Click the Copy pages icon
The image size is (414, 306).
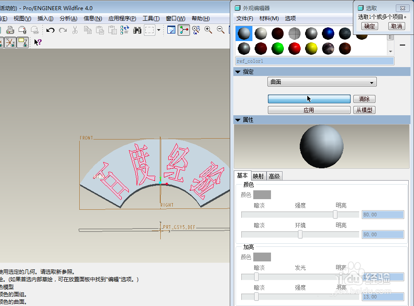click(x=88, y=30)
